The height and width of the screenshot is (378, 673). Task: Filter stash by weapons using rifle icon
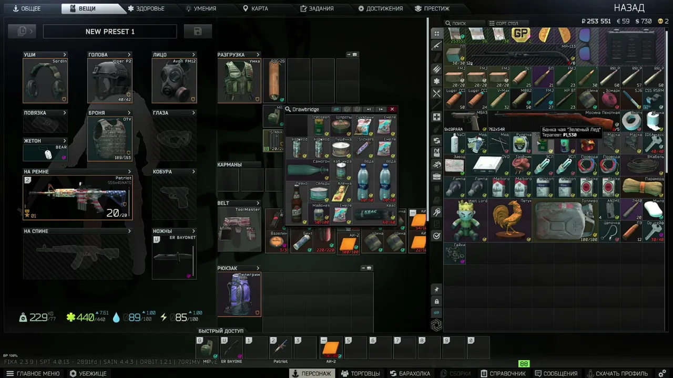(436, 46)
